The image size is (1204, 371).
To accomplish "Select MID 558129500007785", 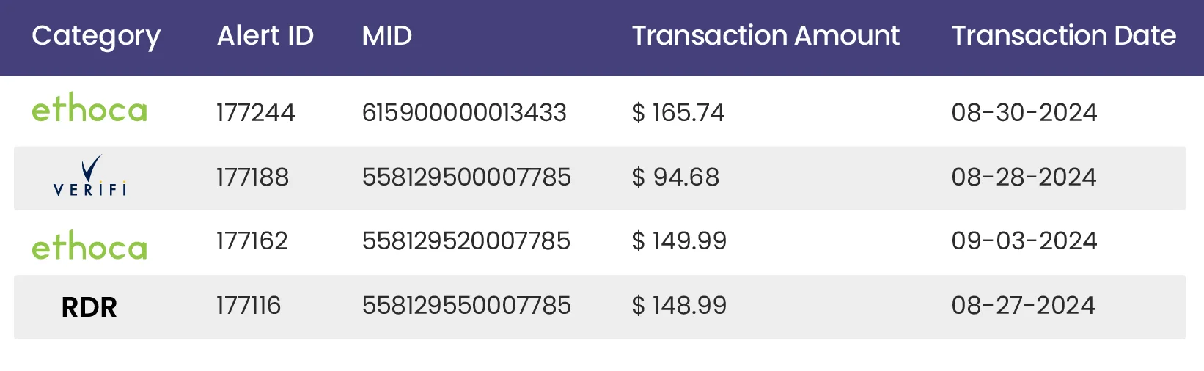I will pyautogui.click(x=466, y=177).
